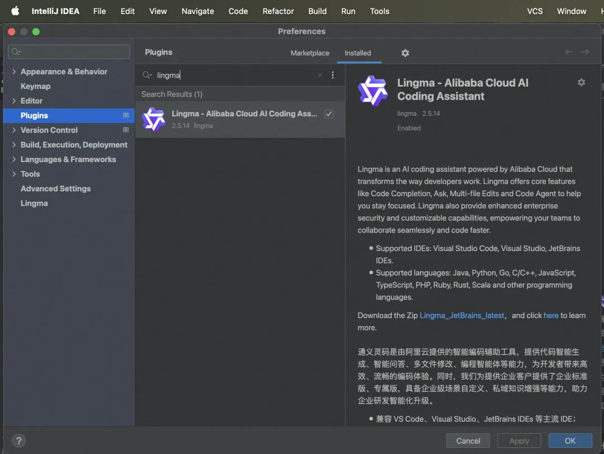Open the plugin search options three-dot menu
Image resolution: width=604 pixels, height=454 pixels.
tap(333, 75)
